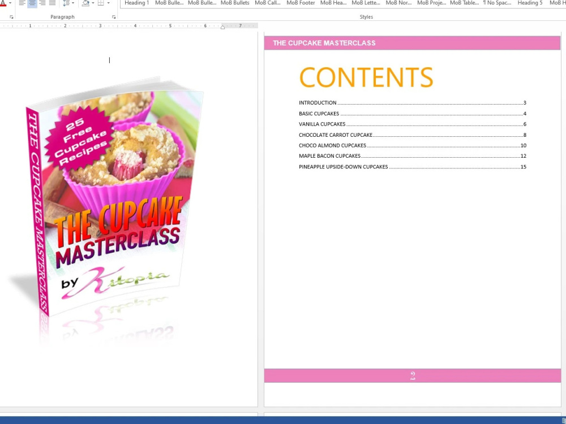The width and height of the screenshot is (566, 424).
Task: Select the MoB Proje... style
Action: pos(431,3)
